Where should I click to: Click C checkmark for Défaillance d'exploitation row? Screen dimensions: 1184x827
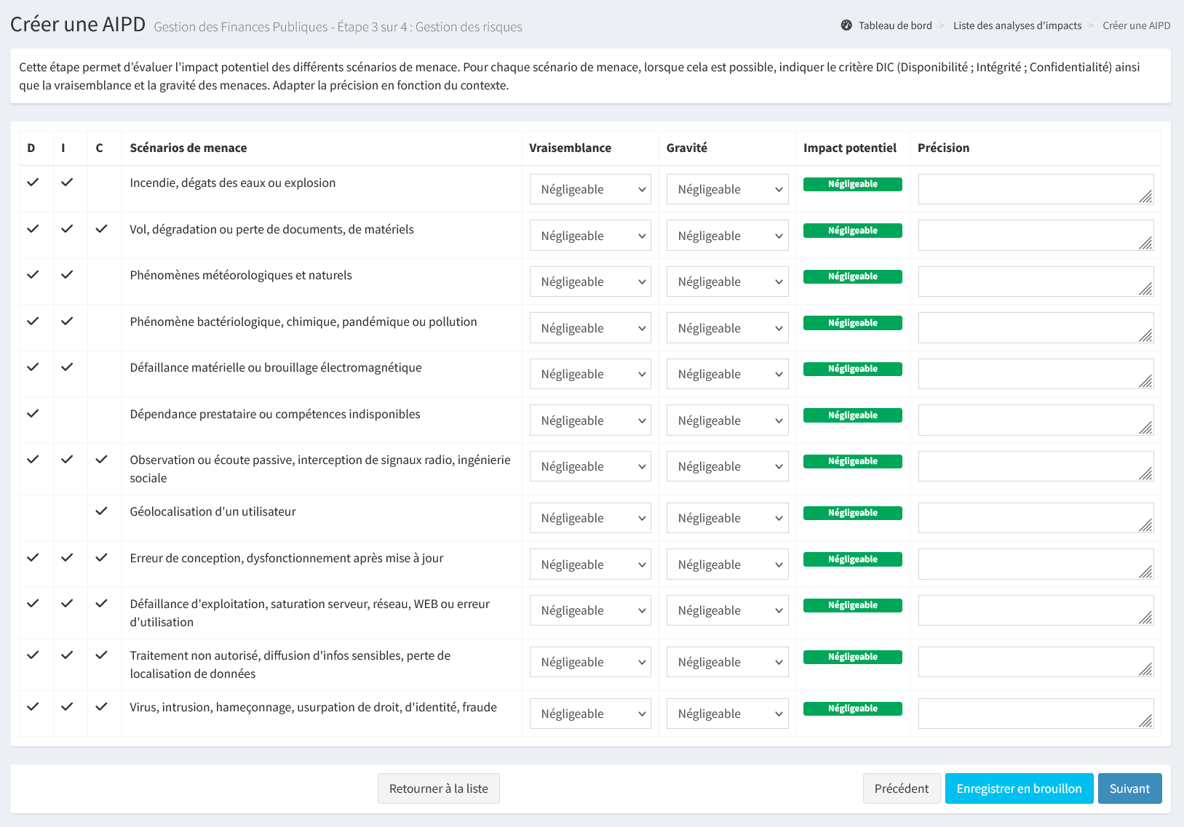101,604
